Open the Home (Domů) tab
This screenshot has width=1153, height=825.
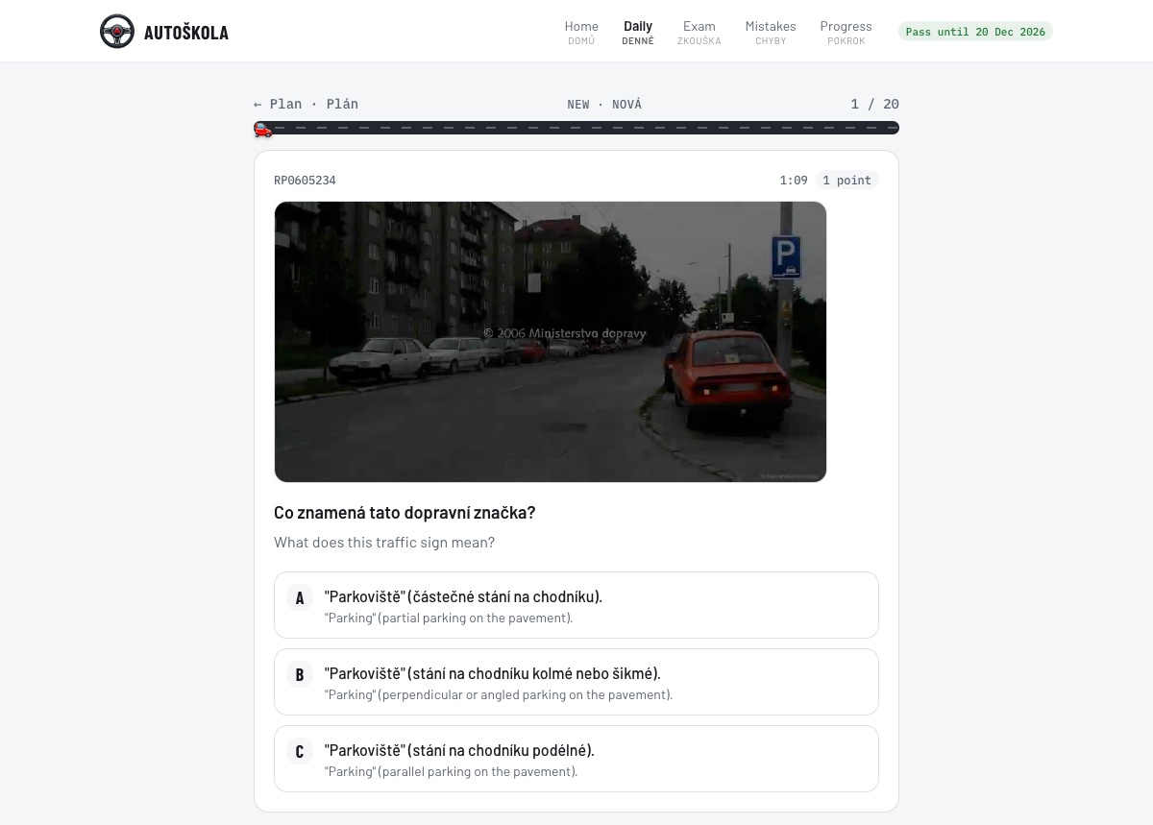pyautogui.click(x=581, y=32)
